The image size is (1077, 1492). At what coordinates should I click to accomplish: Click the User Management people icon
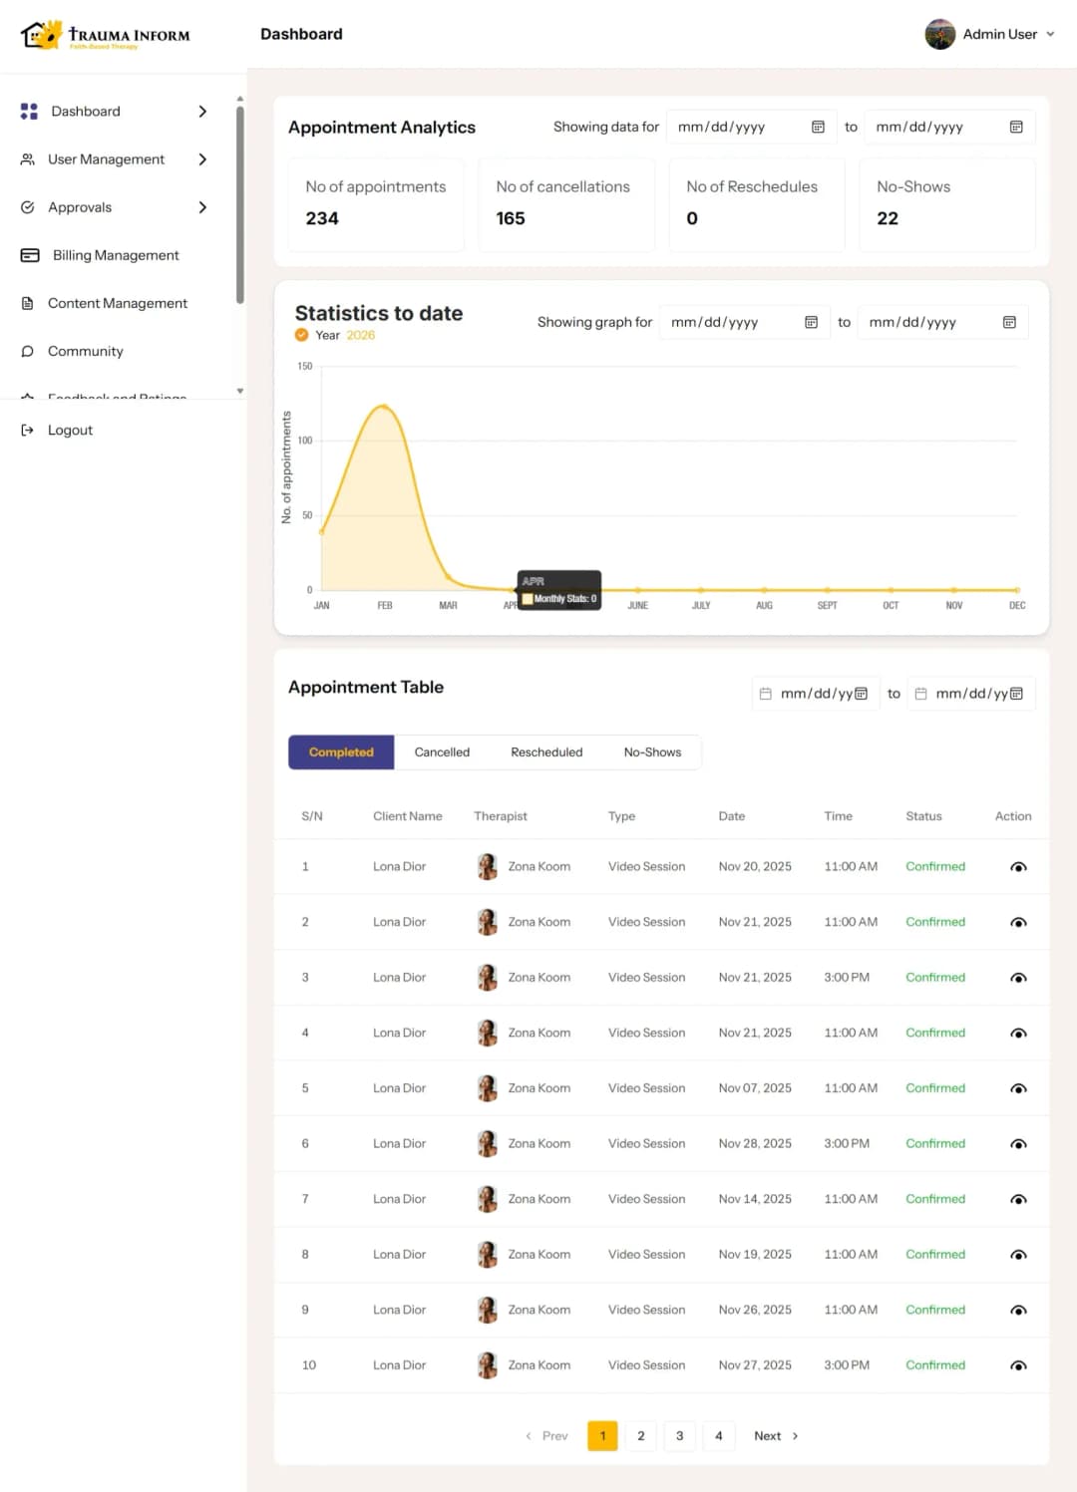(28, 159)
